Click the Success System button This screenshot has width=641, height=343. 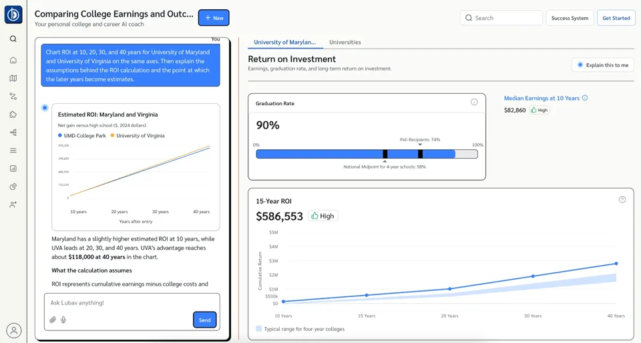[x=570, y=18]
